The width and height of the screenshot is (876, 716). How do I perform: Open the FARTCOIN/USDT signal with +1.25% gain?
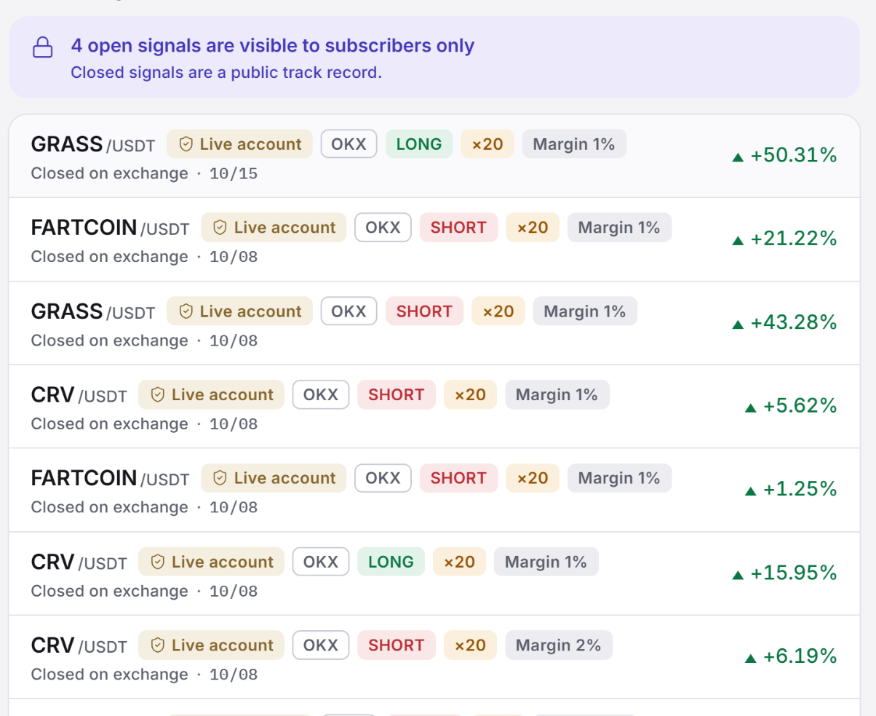pyautogui.click(x=434, y=490)
